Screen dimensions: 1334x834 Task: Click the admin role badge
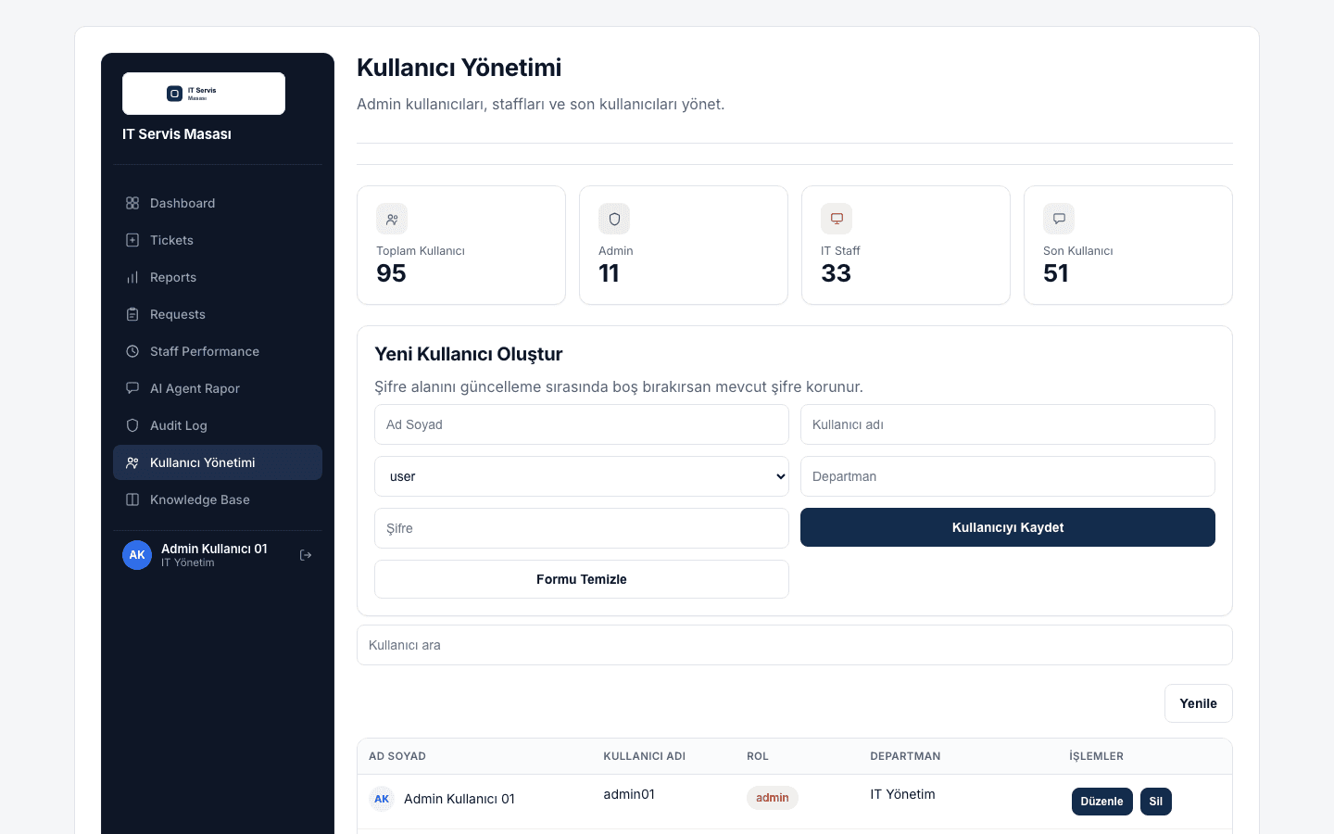tap(773, 798)
